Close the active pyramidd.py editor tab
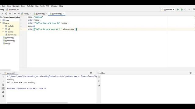The image size is (195, 109). coord(64,14)
